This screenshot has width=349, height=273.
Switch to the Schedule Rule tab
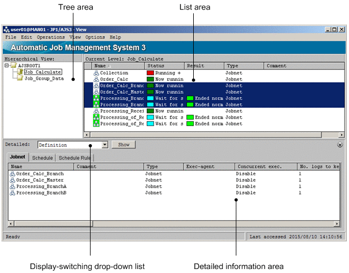(74, 158)
